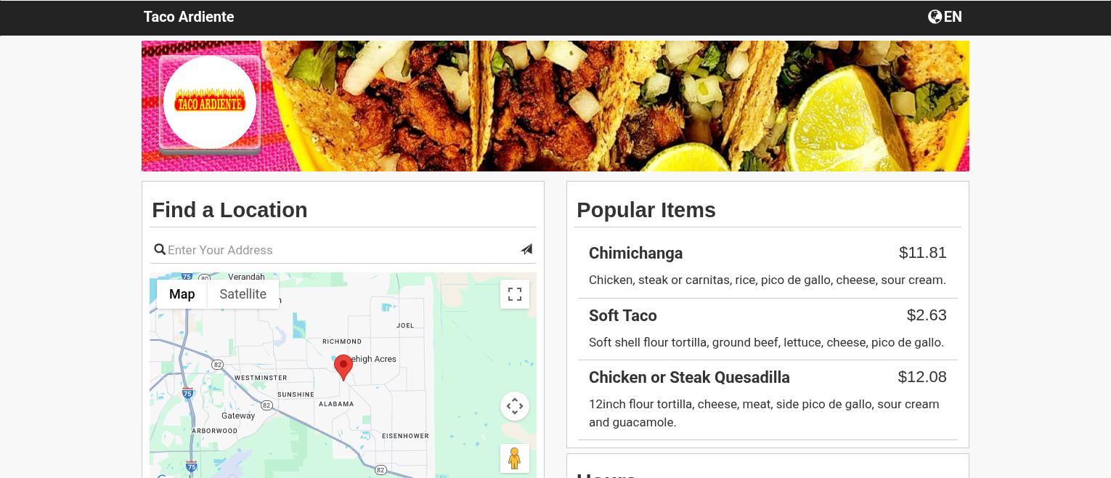This screenshot has width=1111, height=478.
Task: Toggle fullscreen map view icon
Action: (515, 294)
